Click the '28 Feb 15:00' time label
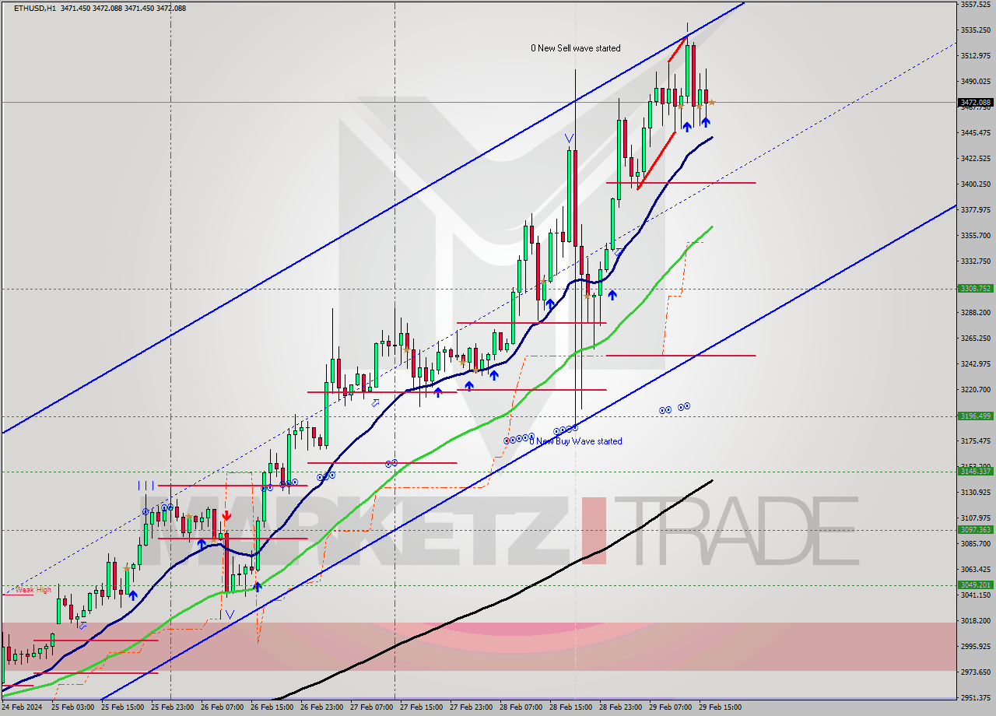This screenshot has width=996, height=716. point(570,708)
